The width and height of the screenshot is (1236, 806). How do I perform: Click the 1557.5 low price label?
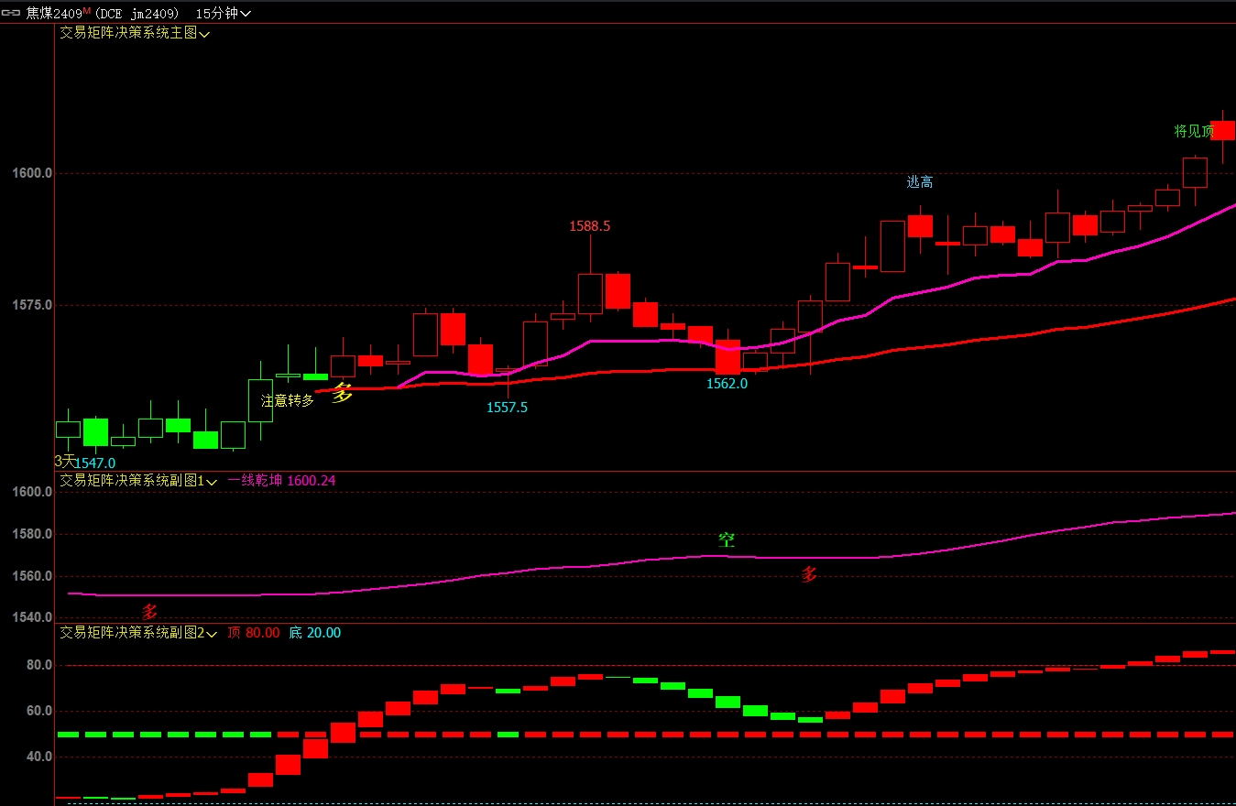[x=507, y=408]
